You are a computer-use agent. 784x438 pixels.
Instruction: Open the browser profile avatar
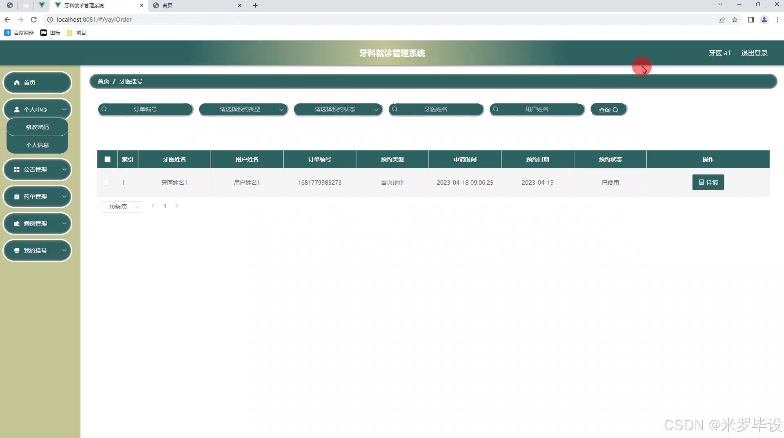[x=764, y=20]
